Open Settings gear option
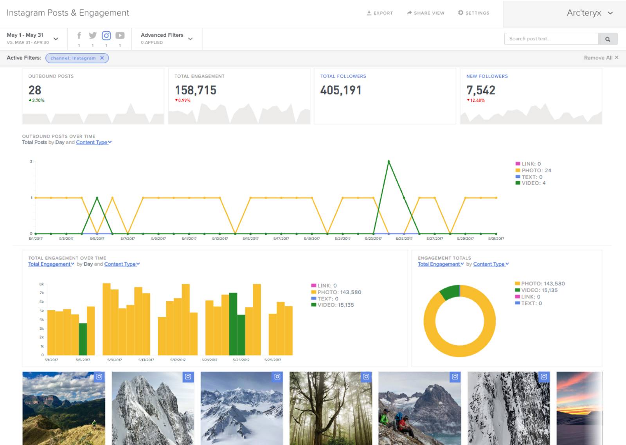The image size is (626, 445). coord(474,13)
